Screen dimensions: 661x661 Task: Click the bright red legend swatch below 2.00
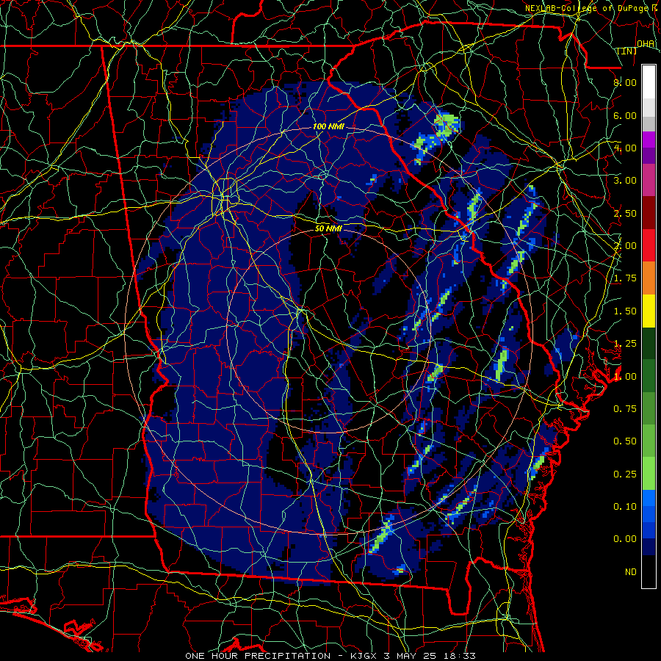pyautogui.click(x=649, y=245)
